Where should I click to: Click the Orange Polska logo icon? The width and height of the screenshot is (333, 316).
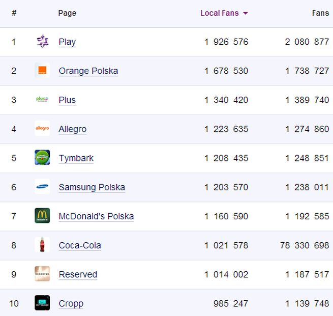click(42, 71)
